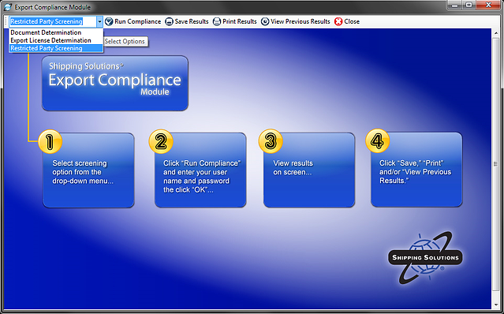The image size is (504, 314).
Task: Click the Run Compliance checkmark icon
Action: 110,21
